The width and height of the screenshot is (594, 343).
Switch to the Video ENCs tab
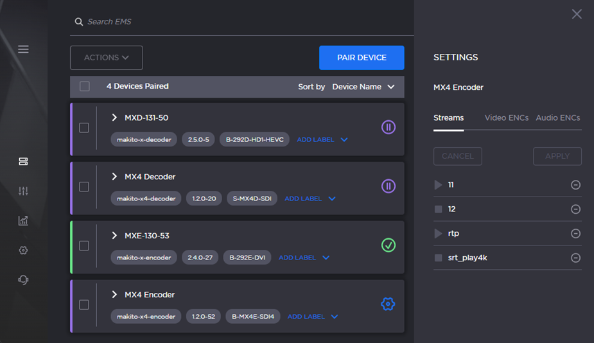point(507,118)
